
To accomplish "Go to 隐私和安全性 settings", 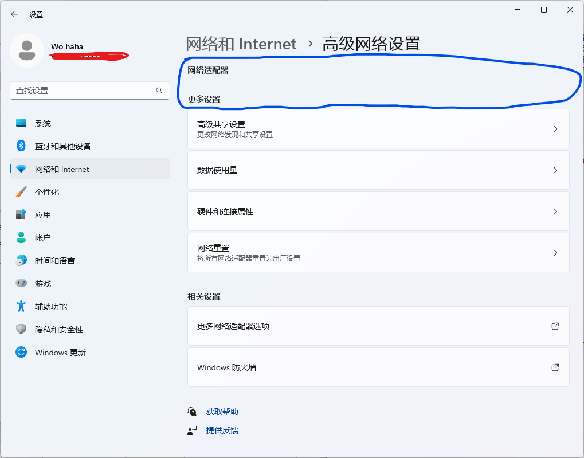I will click(90, 329).
